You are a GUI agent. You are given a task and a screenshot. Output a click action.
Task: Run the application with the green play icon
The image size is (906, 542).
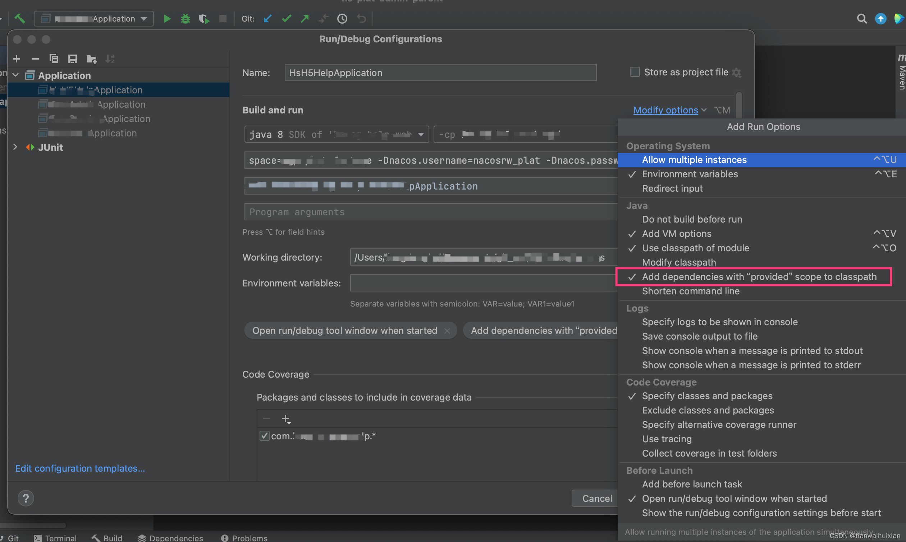click(167, 19)
